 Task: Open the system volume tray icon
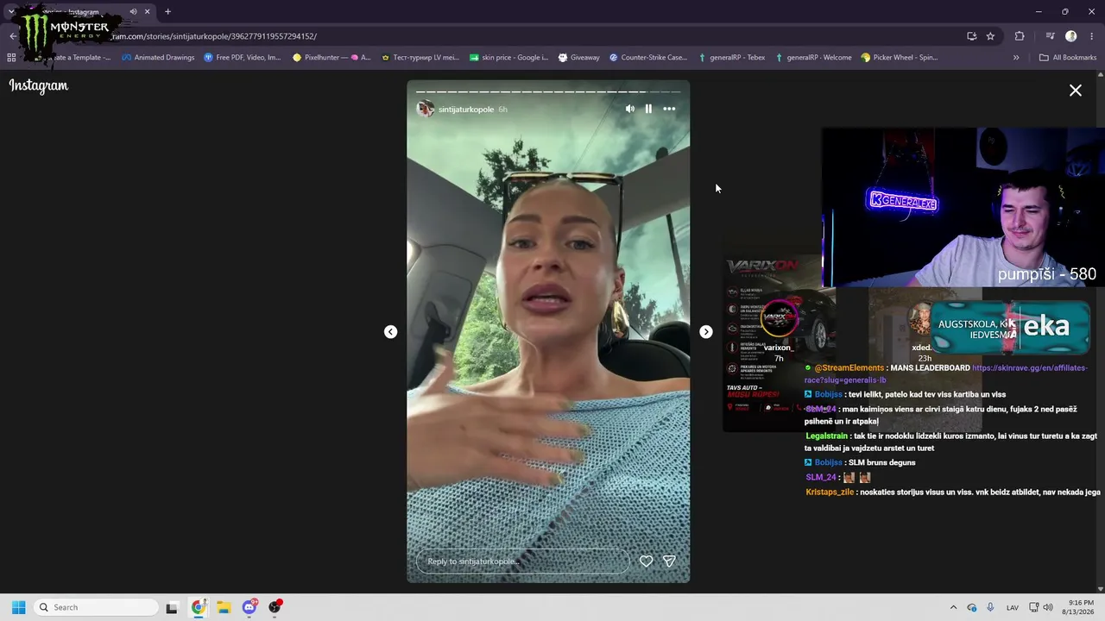coord(1048,607)
